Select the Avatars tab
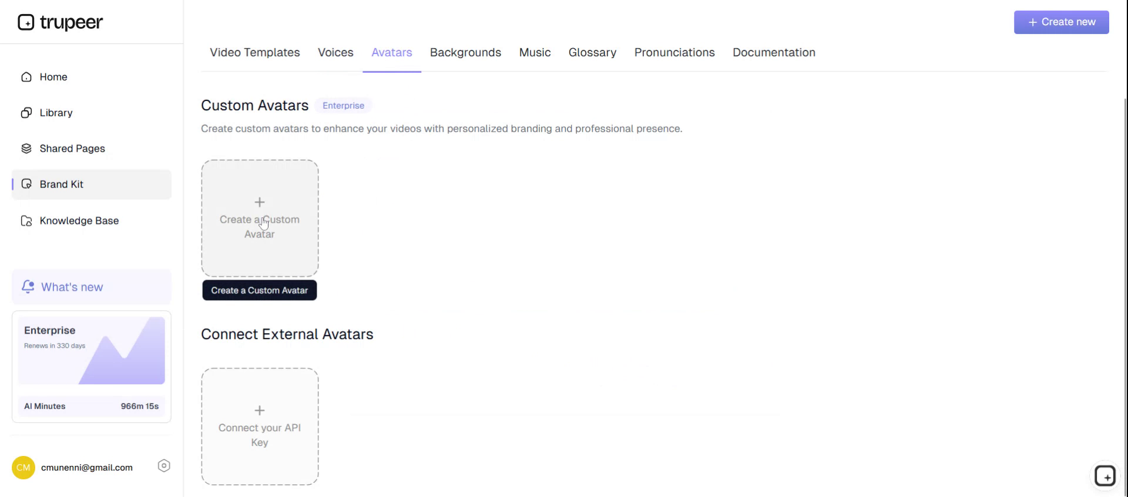The height and width of the screenshot is (497, 1128). click(392, 52)
